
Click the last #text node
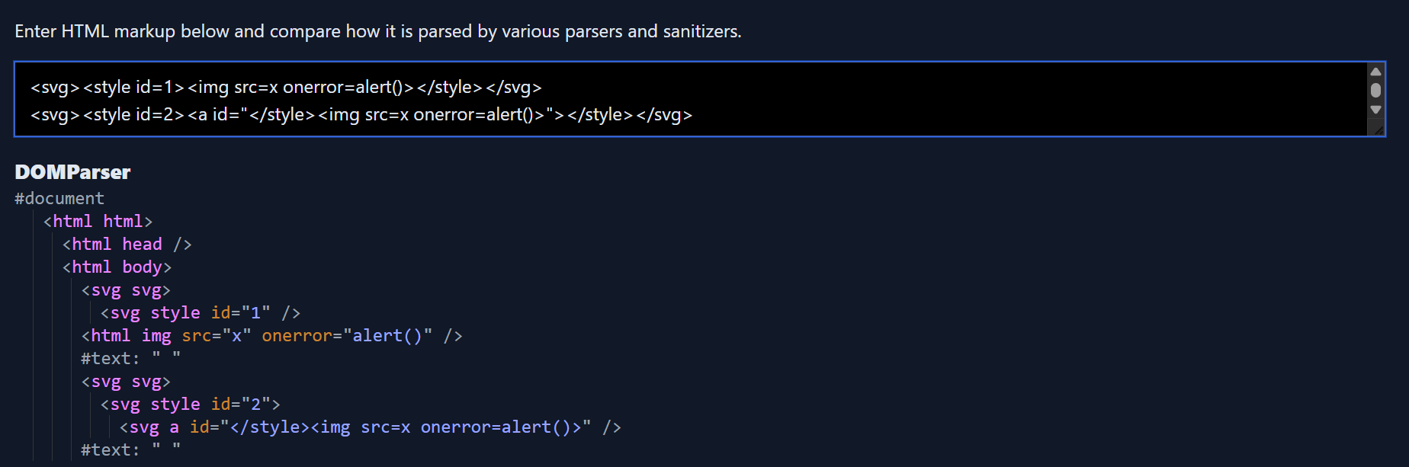tap(130, 450)
